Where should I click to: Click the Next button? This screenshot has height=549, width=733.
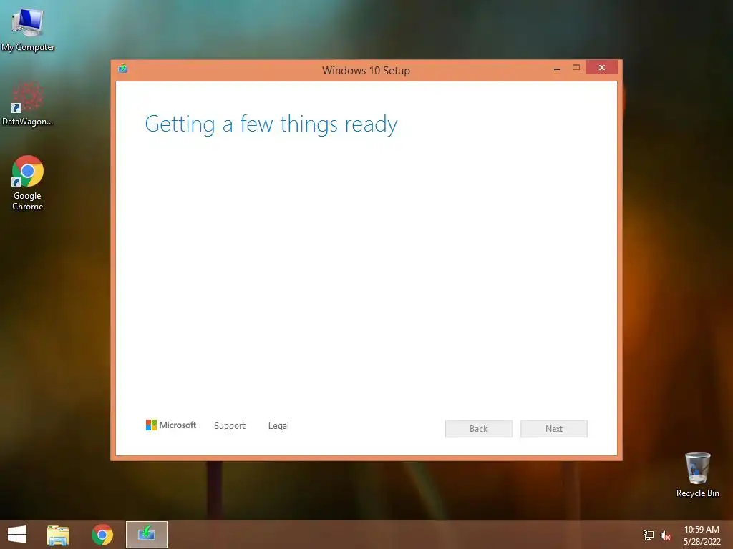click(x=554, y=429)
